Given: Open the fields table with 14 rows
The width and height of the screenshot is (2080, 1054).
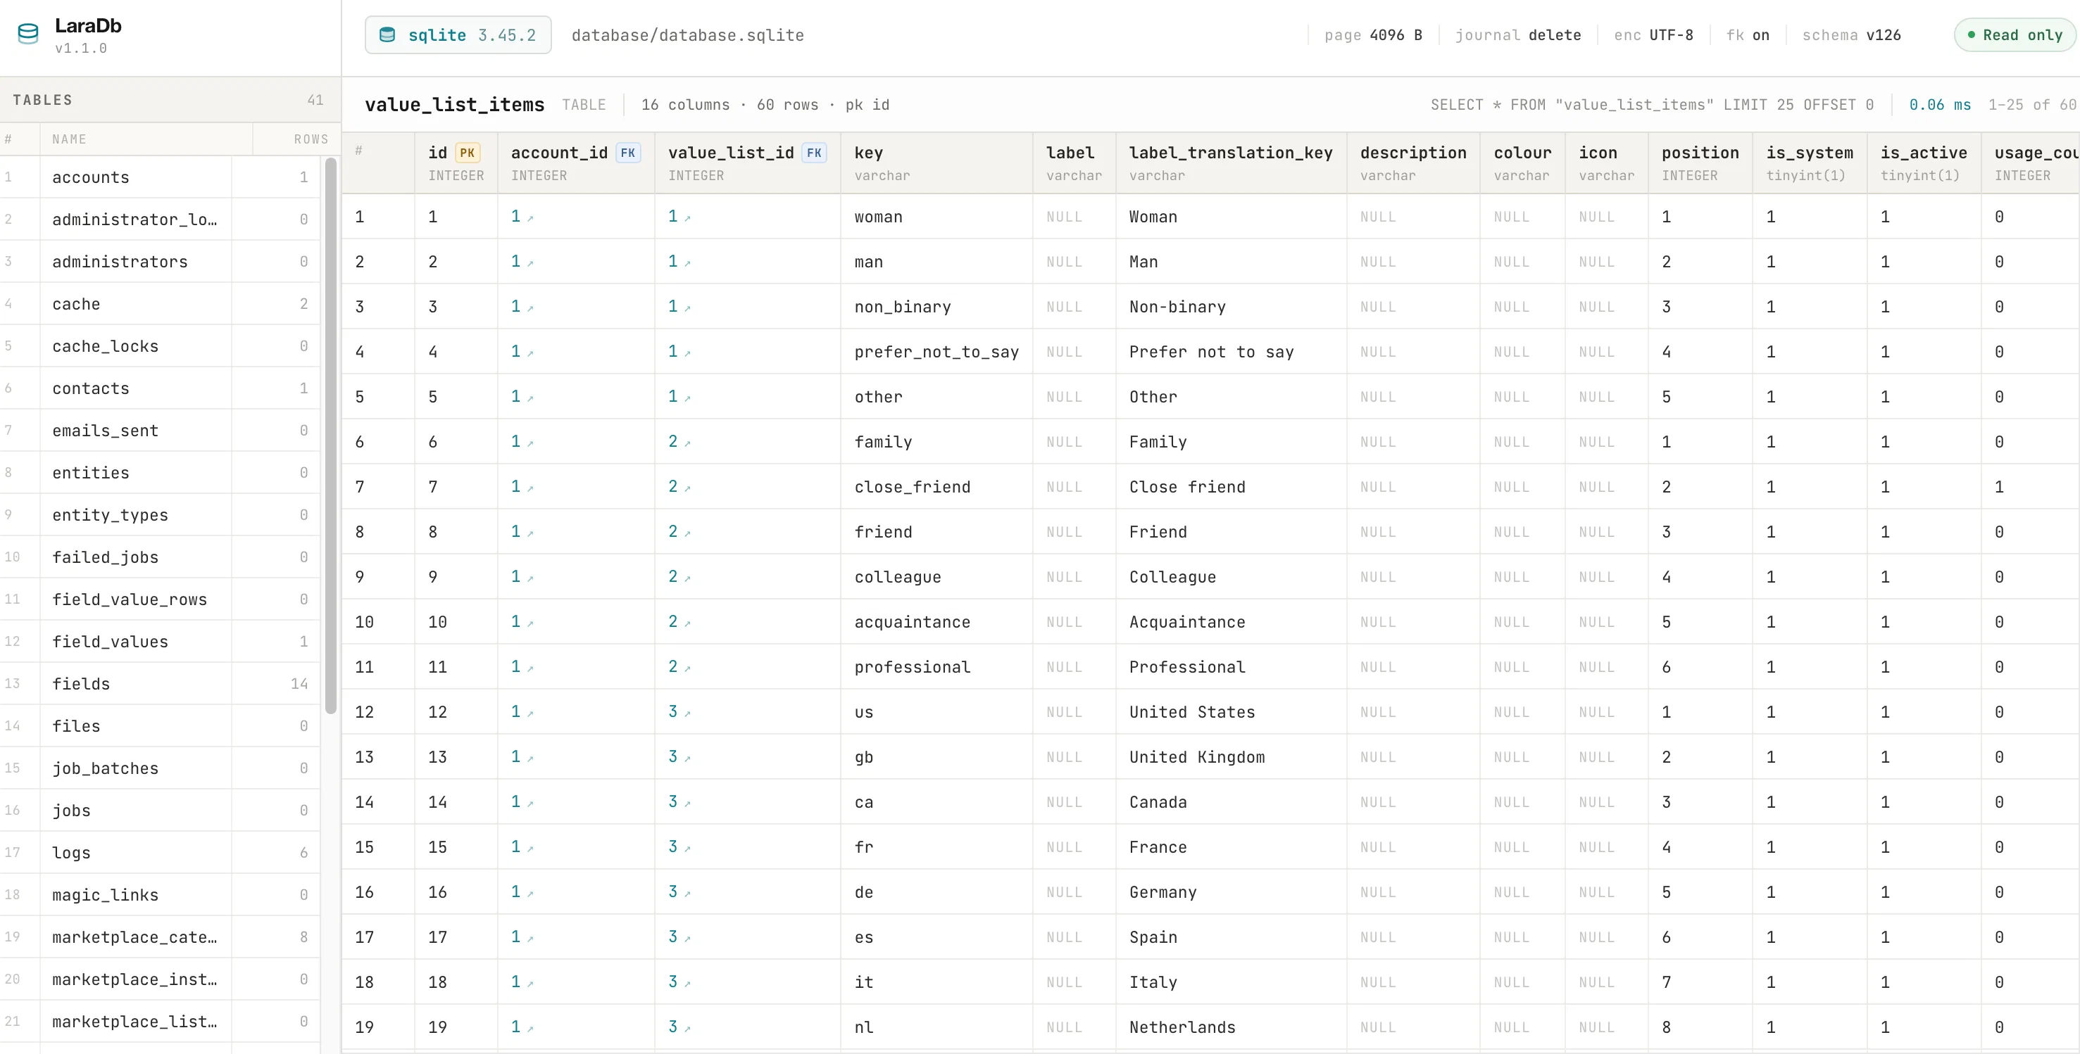Looking at the screenshot, I should pos(160,684).
